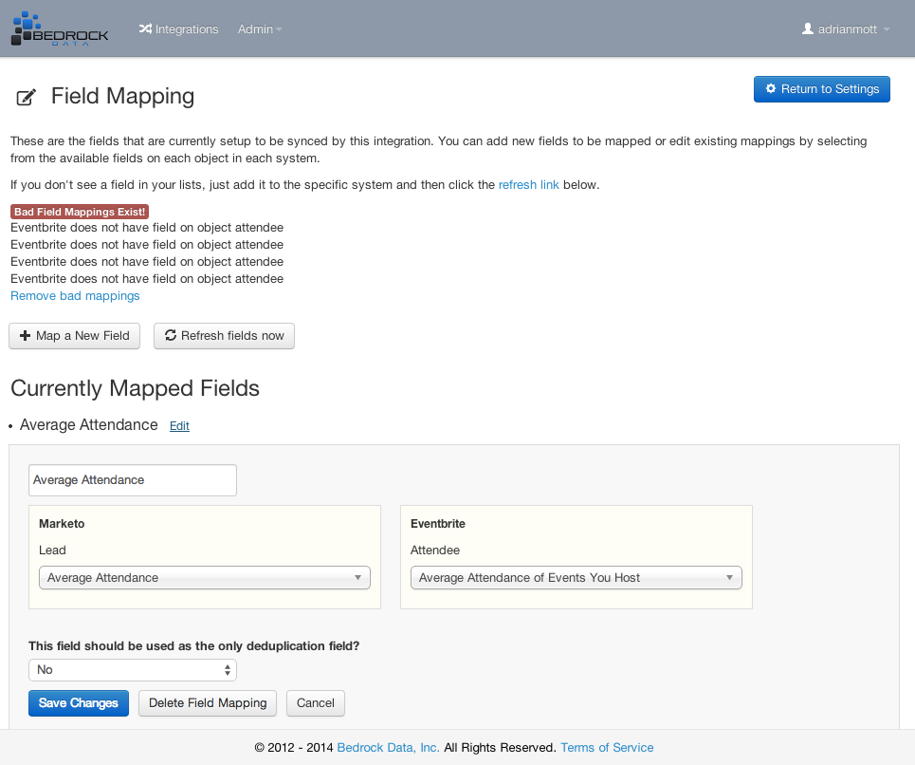Click the Cancel button
Image resolution: width=915 pixels, height=765 pixels.
tap(315, 703)
